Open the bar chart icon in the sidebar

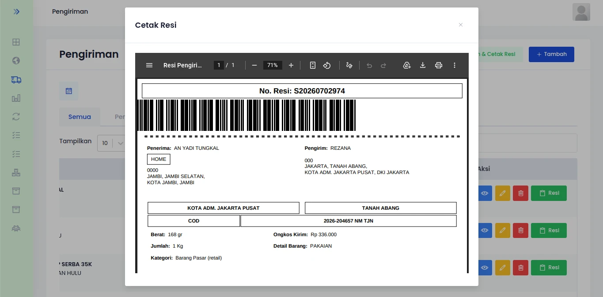pos(16,98)
